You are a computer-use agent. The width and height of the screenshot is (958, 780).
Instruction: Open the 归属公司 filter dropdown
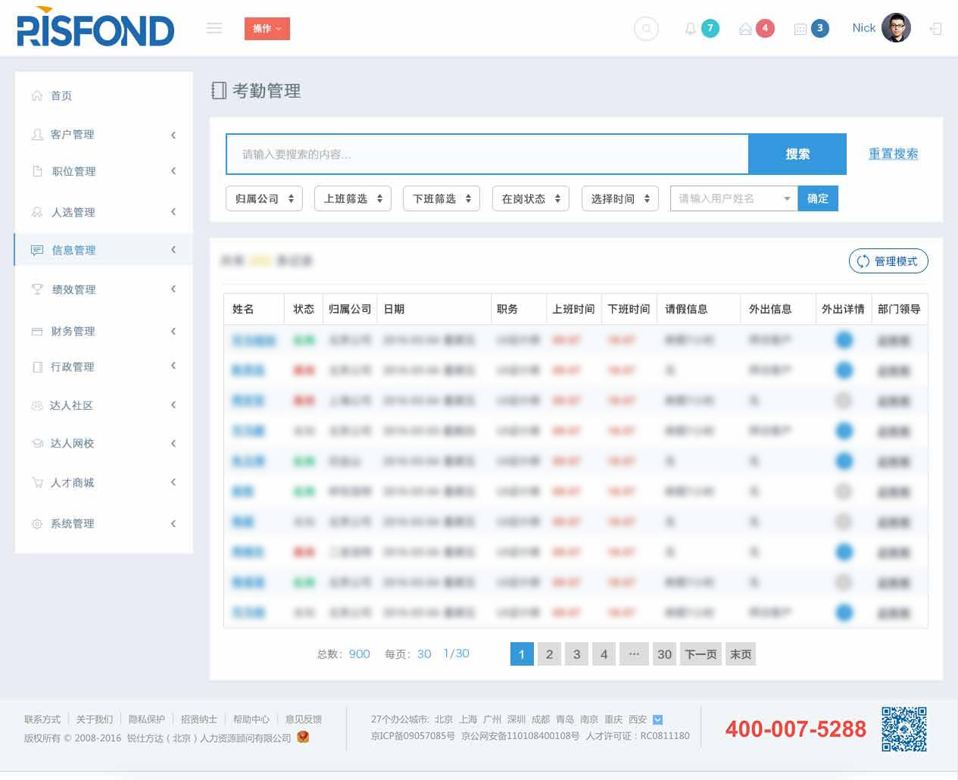[264, 198]
